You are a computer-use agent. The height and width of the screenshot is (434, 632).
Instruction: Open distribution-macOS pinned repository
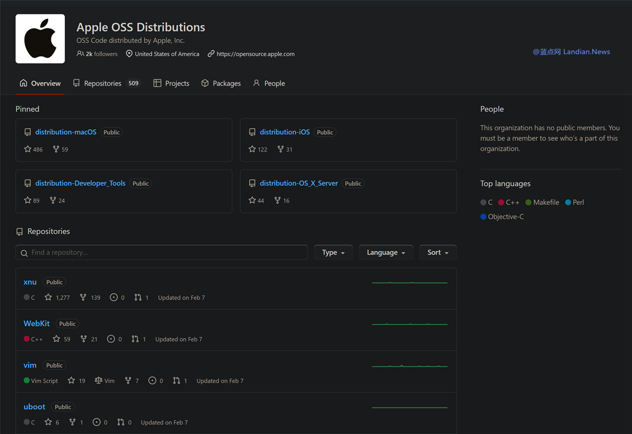[66, 132]
